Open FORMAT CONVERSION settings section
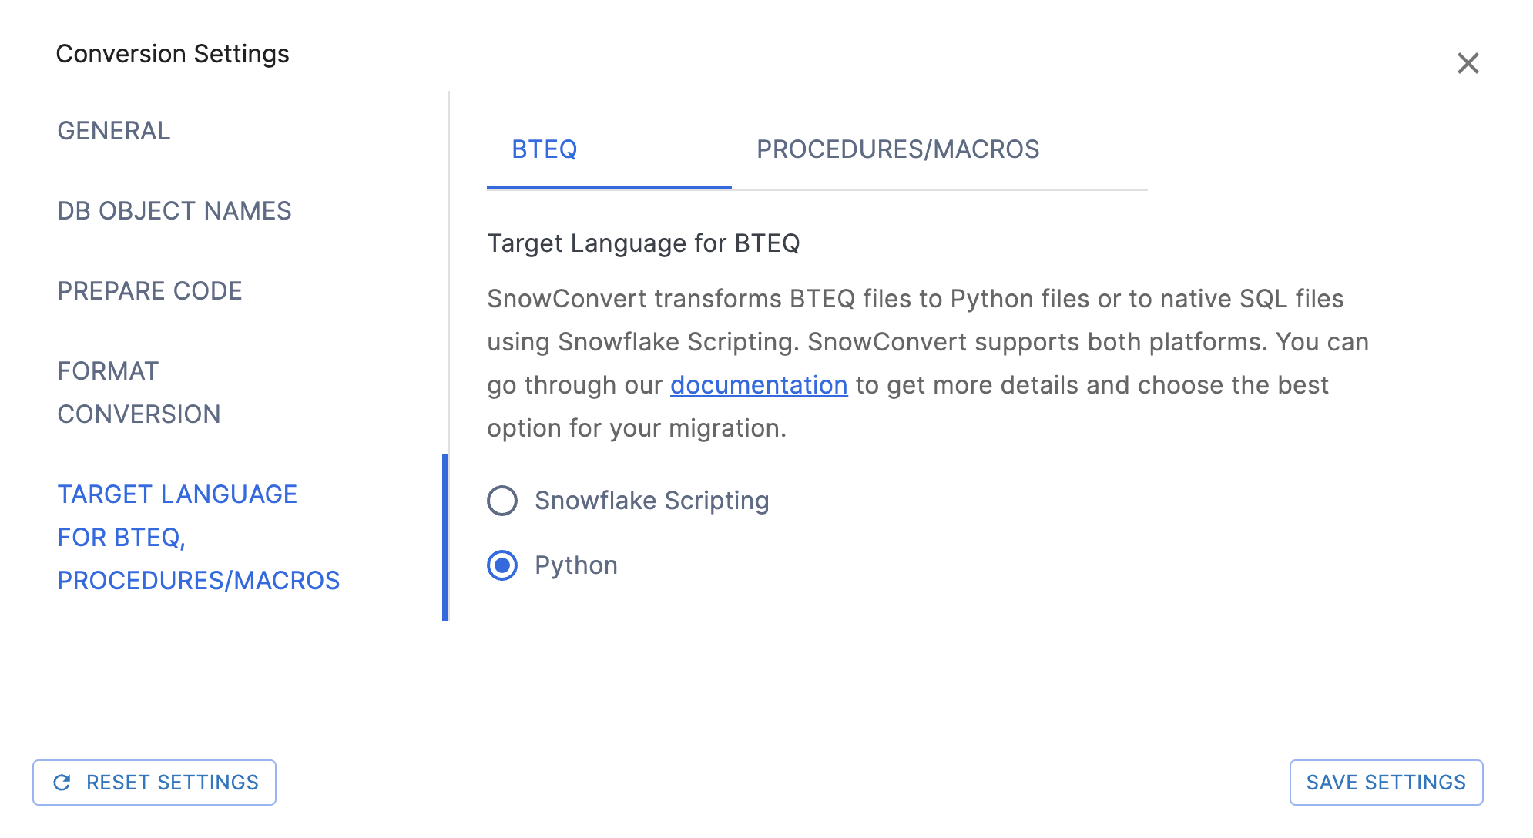The image size is (1533, 838). pyautogui.click(x=139, y=393)
